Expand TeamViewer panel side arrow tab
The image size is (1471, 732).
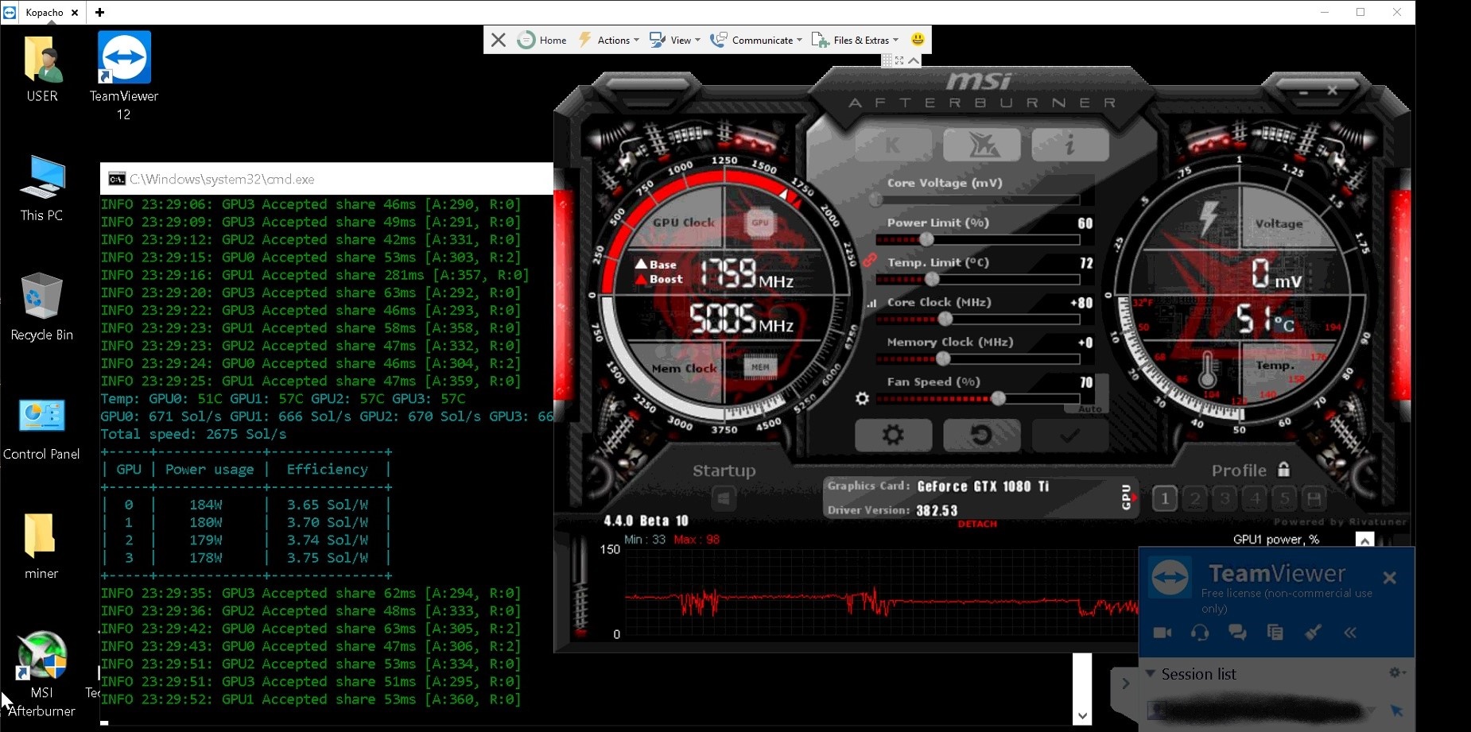click(1125, 684)
